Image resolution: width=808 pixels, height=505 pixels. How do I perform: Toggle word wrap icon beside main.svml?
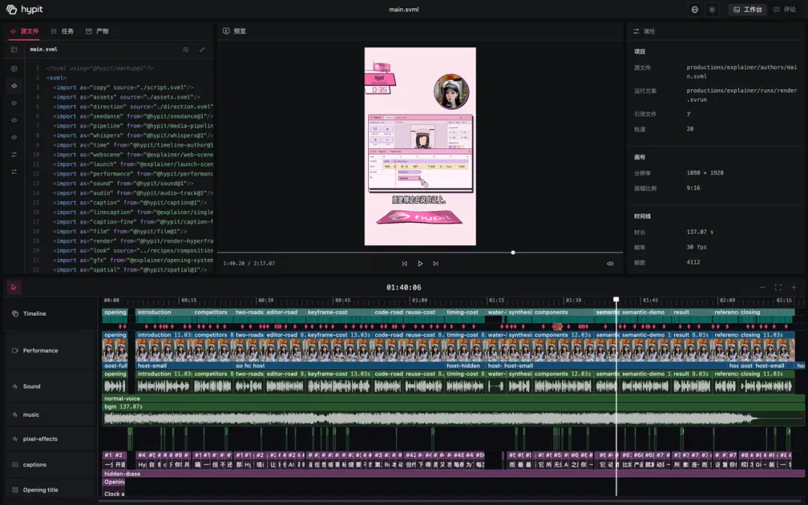[186, 49]
